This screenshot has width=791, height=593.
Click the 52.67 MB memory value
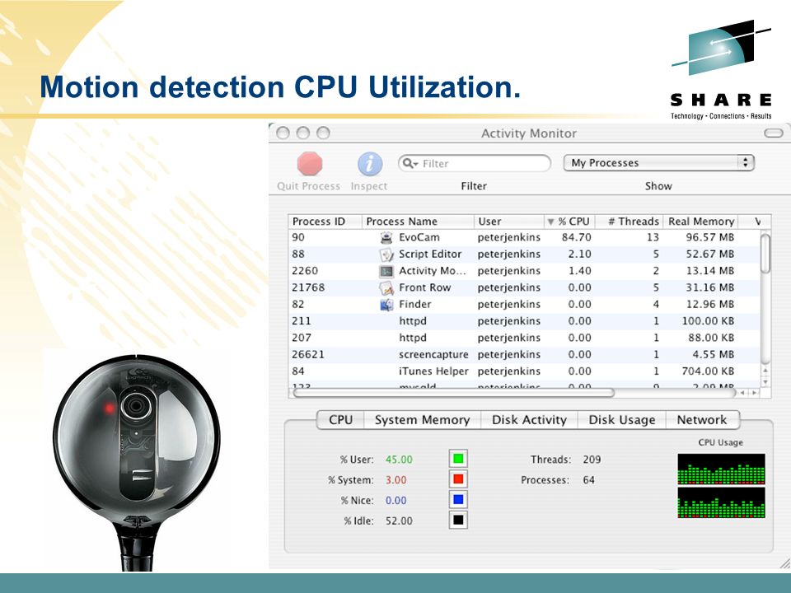click(x=709, y=254)
